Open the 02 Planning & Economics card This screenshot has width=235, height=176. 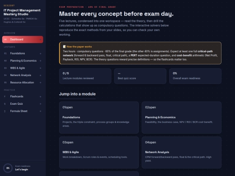[181, 118]
